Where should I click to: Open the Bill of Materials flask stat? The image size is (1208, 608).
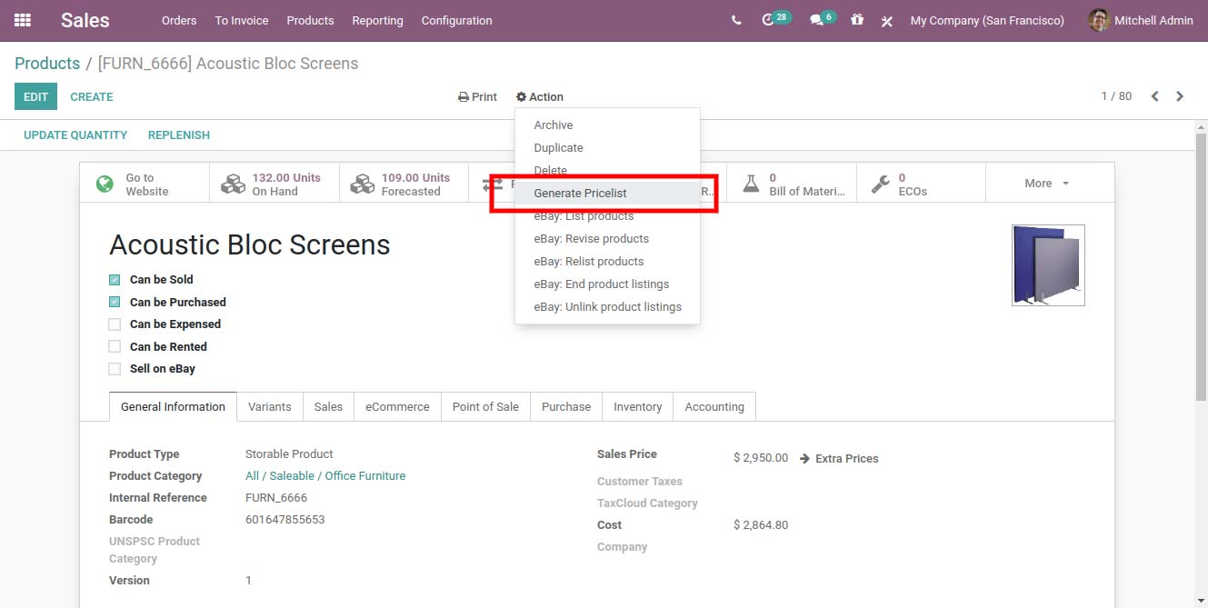792,184
